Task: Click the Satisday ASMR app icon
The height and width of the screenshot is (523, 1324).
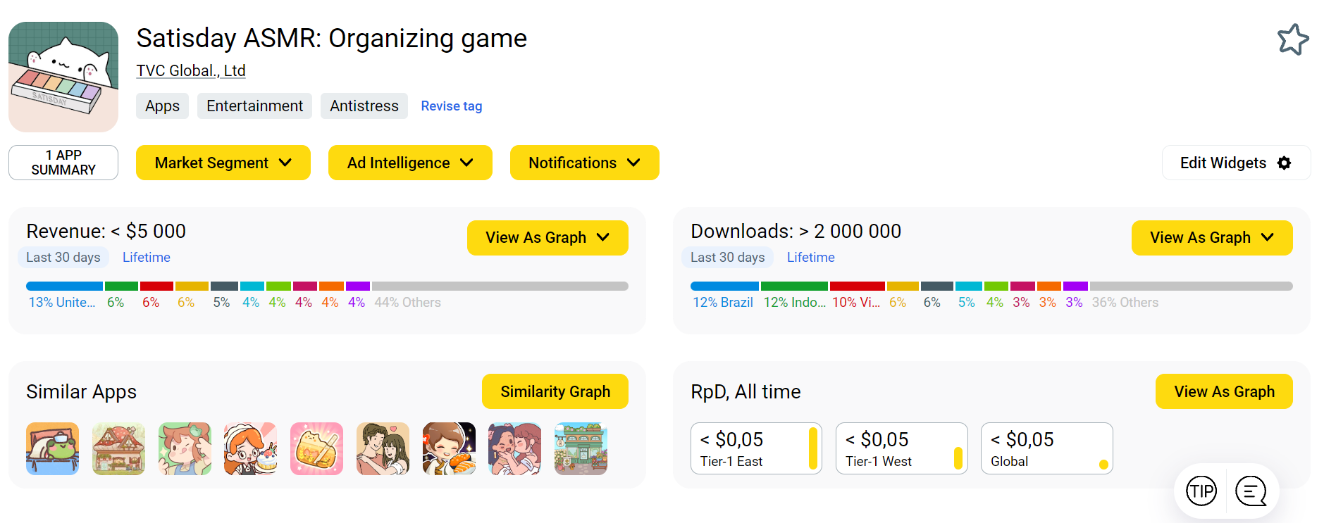Action: (63, 77)
